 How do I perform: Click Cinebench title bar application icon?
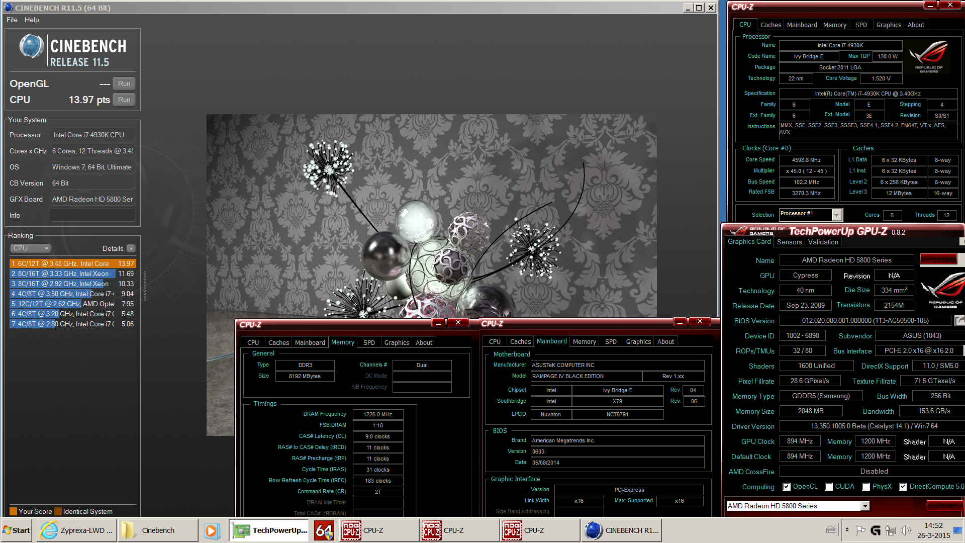[x=8, y=8]
